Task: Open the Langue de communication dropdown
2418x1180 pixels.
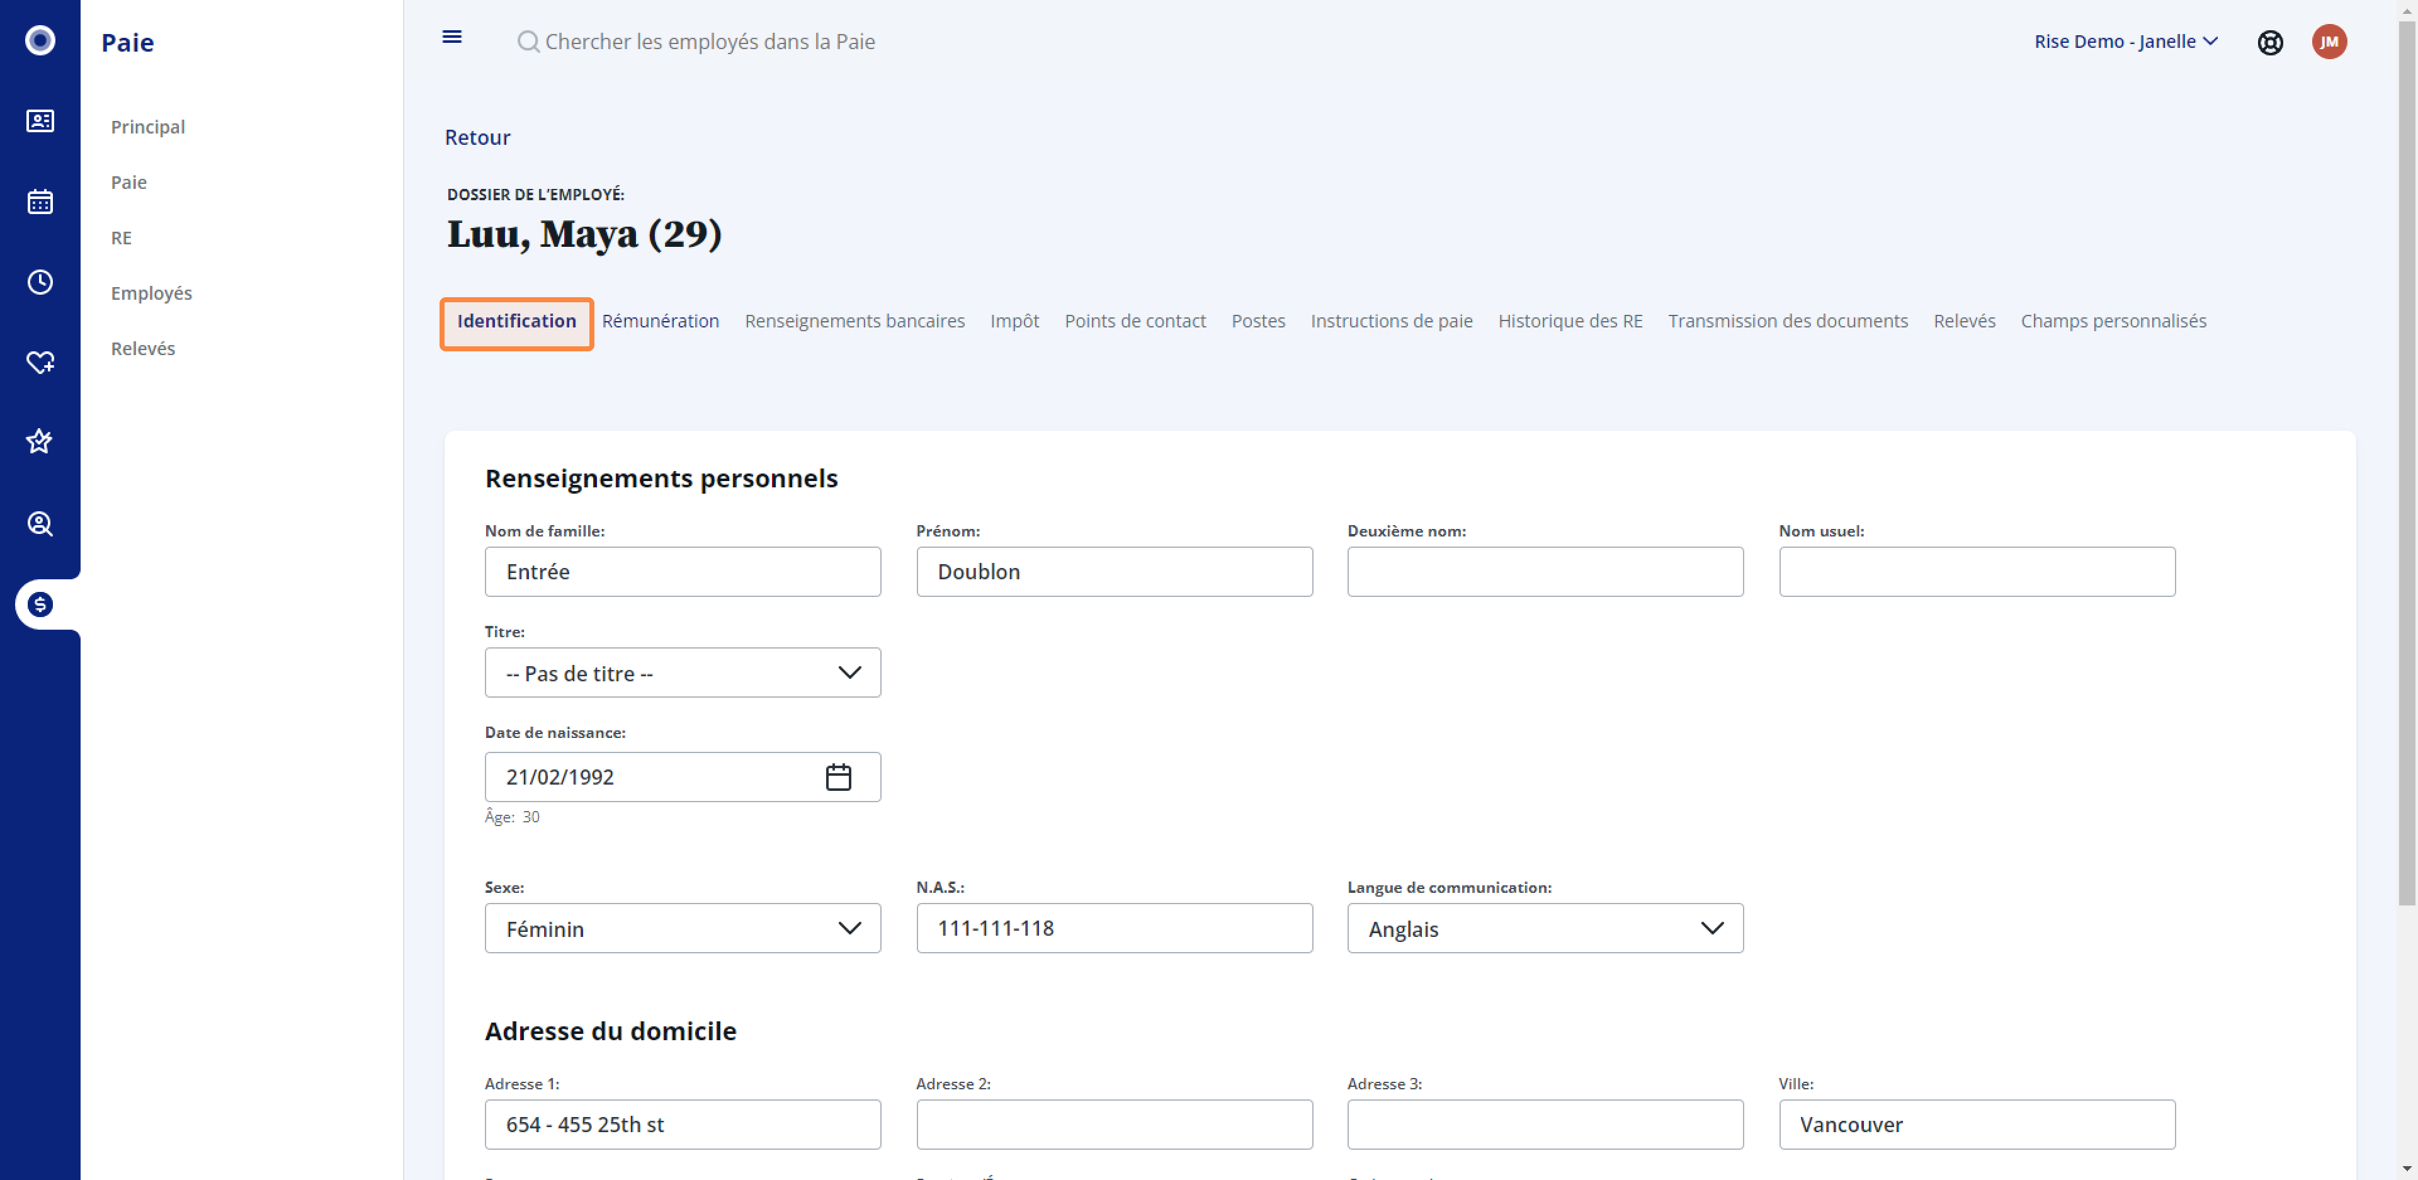Action: [1545, 928]
